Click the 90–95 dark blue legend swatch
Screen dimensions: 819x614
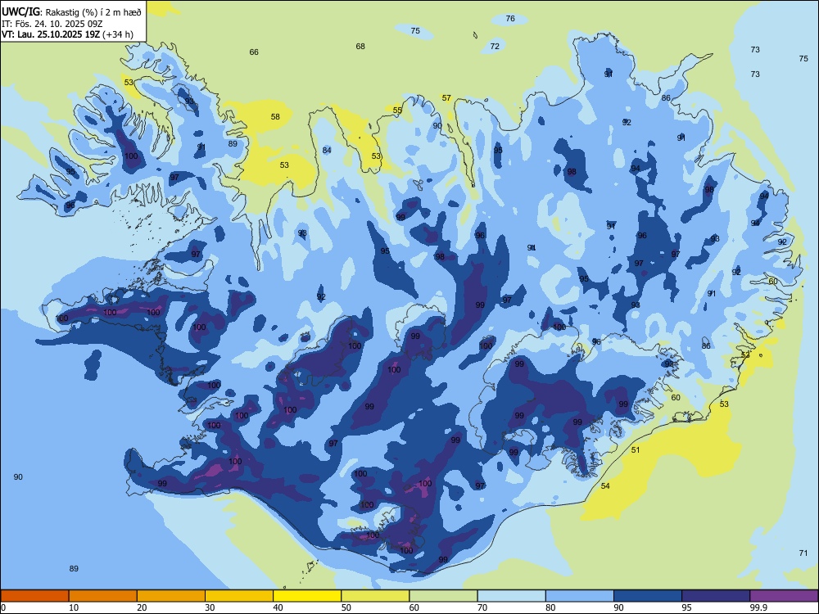coord(648,596)
